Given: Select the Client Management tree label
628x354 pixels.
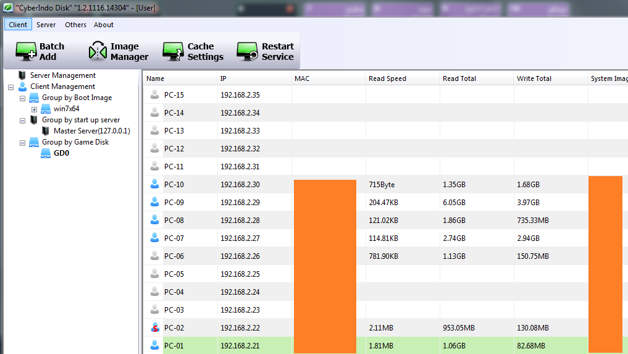Looking at the screenshot, I should coord(62,86).
